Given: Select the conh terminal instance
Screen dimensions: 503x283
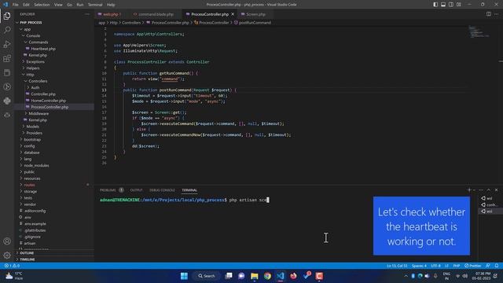Looking at the screenshot, I should tap(490, 204).
